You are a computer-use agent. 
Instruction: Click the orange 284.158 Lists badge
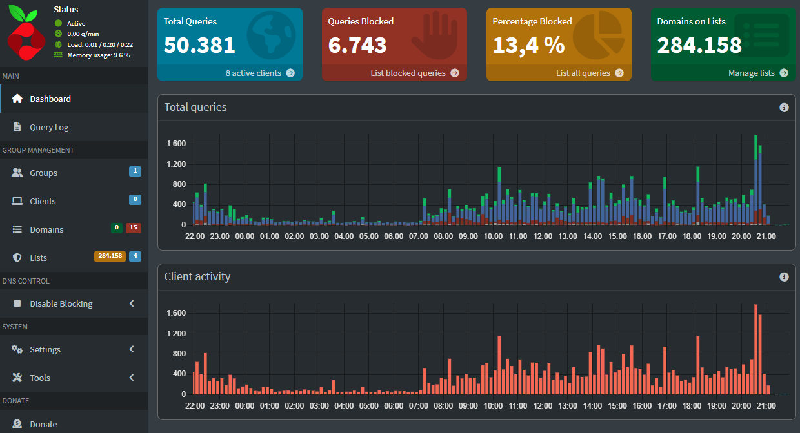pyautogui.click(x=110, y=256)
